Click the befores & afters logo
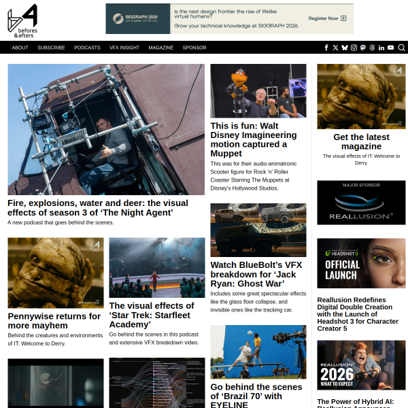 pyautogui.click(x=22, y=21)
